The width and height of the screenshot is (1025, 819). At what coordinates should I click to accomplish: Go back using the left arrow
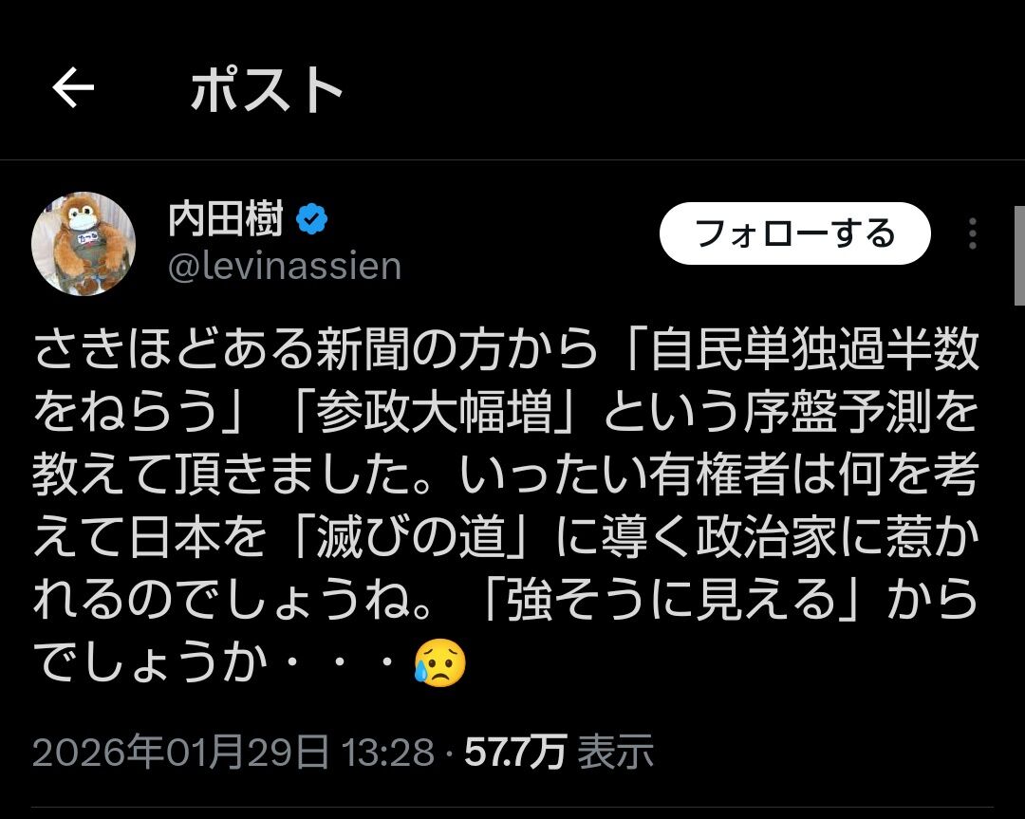(x=73, y=87)
